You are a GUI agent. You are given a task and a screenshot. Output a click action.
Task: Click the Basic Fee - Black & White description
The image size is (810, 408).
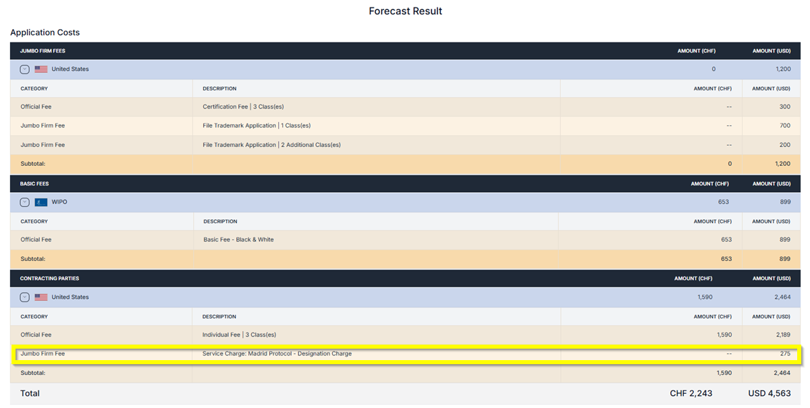click(238, 240)
